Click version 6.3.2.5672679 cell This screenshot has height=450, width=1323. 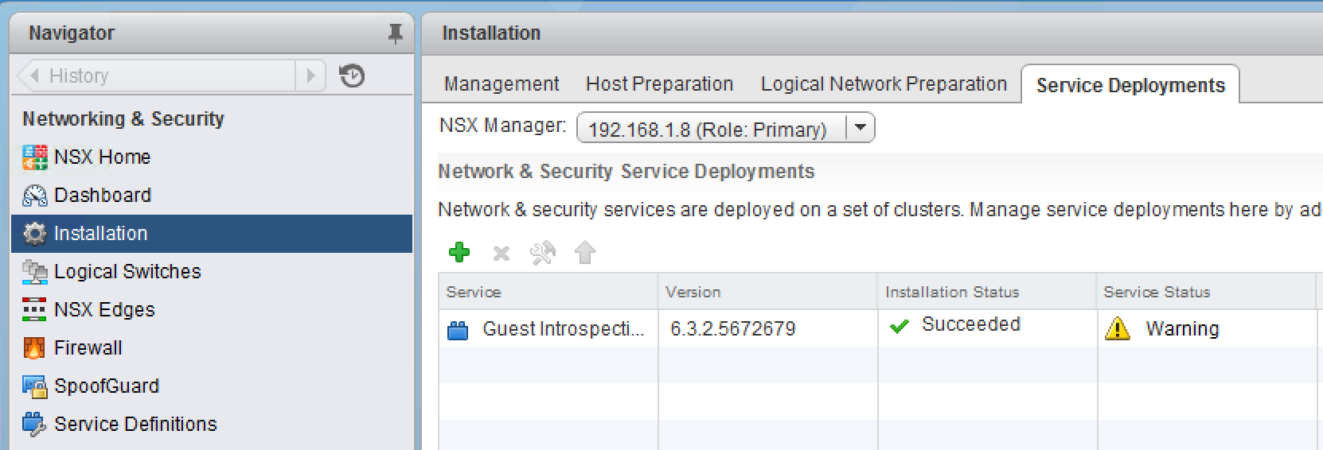[732, 329]
